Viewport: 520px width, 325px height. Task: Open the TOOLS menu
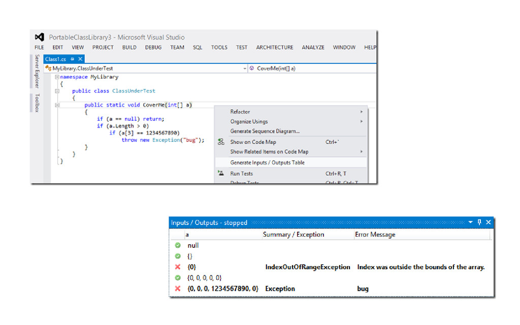click(219, 47)
